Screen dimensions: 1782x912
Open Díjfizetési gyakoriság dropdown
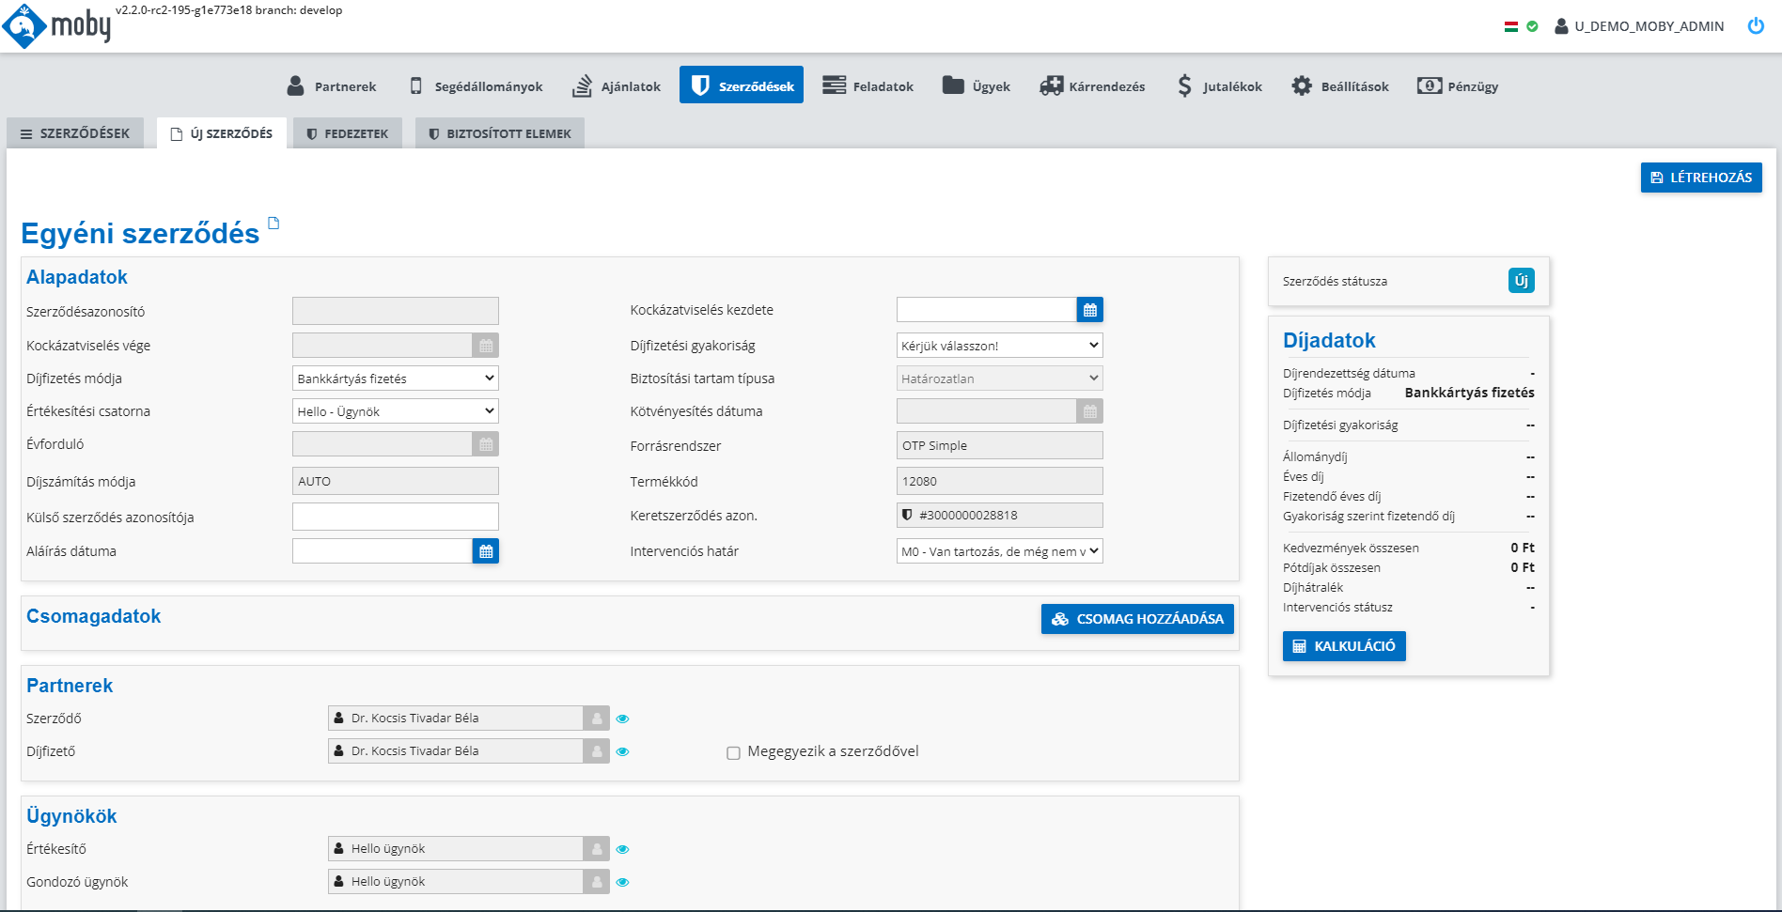click(x=999, y=346)
